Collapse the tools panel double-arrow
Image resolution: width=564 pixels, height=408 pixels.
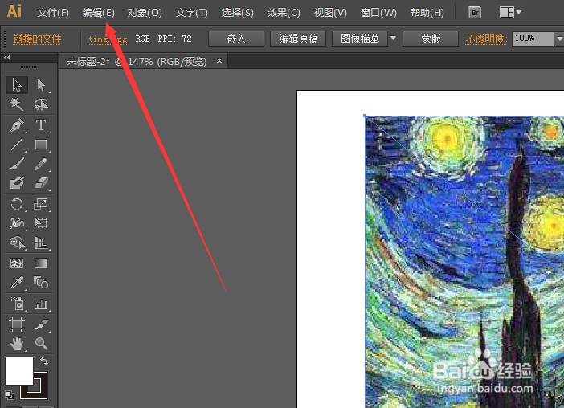point(7,57)
